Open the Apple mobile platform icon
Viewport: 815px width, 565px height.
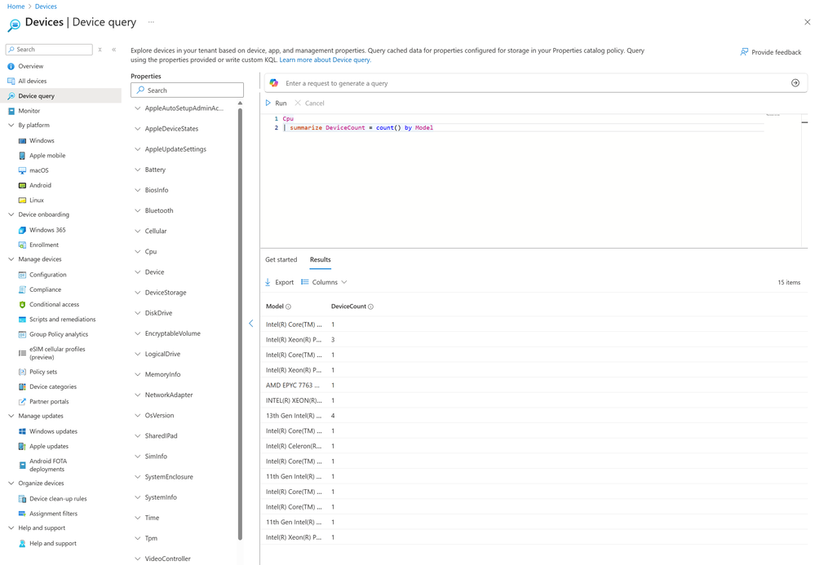click(x=22, y=156)
